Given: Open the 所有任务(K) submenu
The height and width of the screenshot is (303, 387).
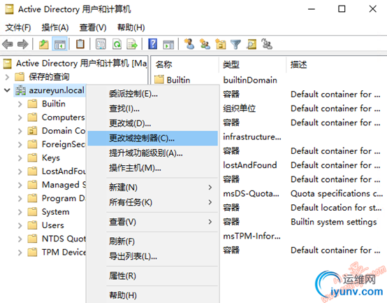Looking at the screenshot, I should point(153,202).
